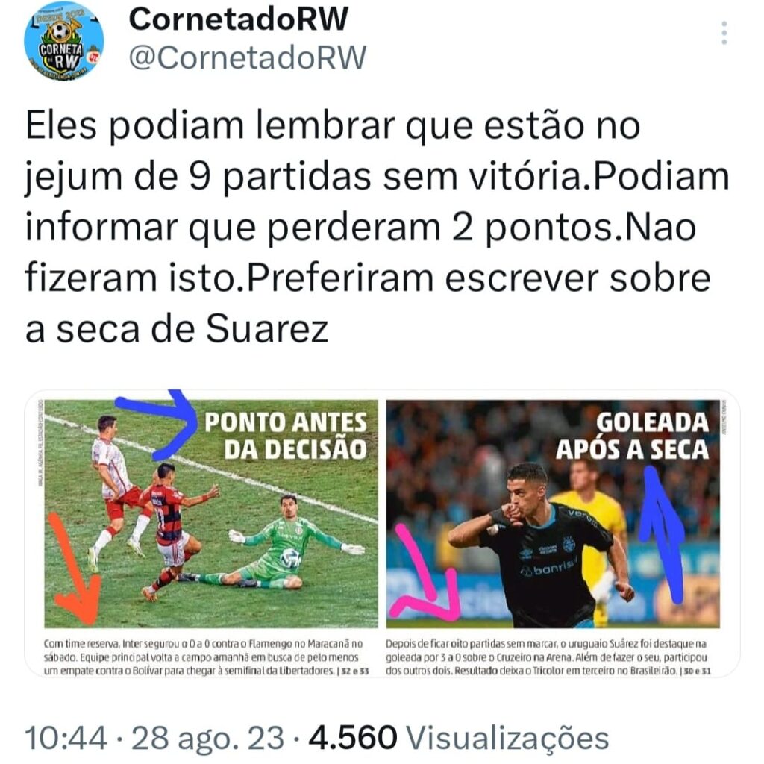Click the GOLEADA APÓS A SECA headline
Image resolution: width=764 pixels, height=764 pixels.
[x=633, y=436]
